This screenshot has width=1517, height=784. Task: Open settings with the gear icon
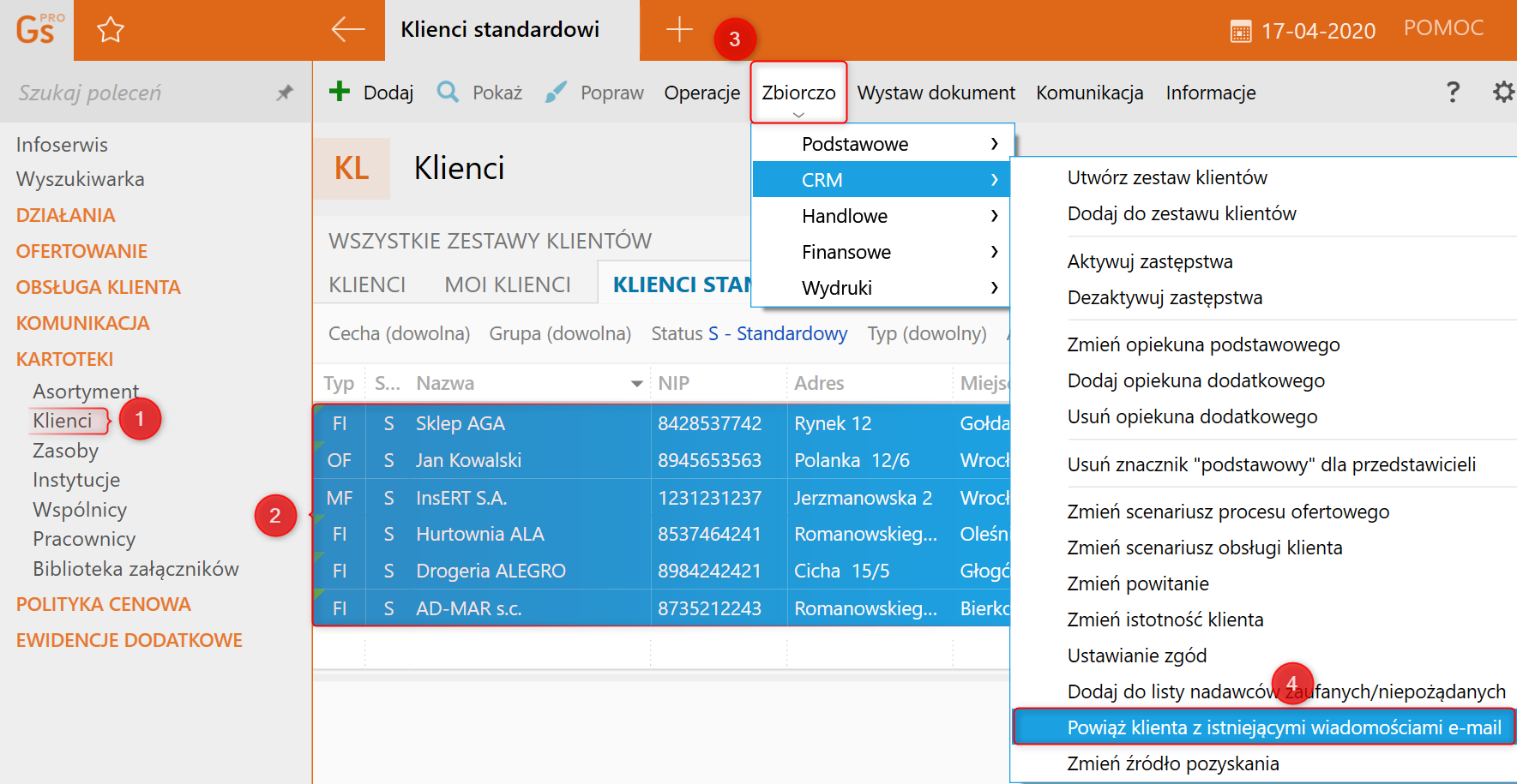click(x=1503, y=92)
